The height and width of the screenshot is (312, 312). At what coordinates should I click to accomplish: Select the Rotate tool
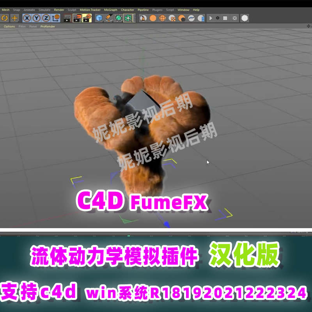click(5, 18)
